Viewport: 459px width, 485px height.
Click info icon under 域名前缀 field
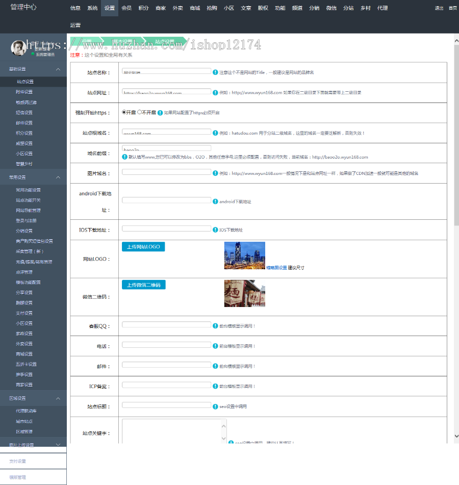pyautogui.click(x=124, y=157)
